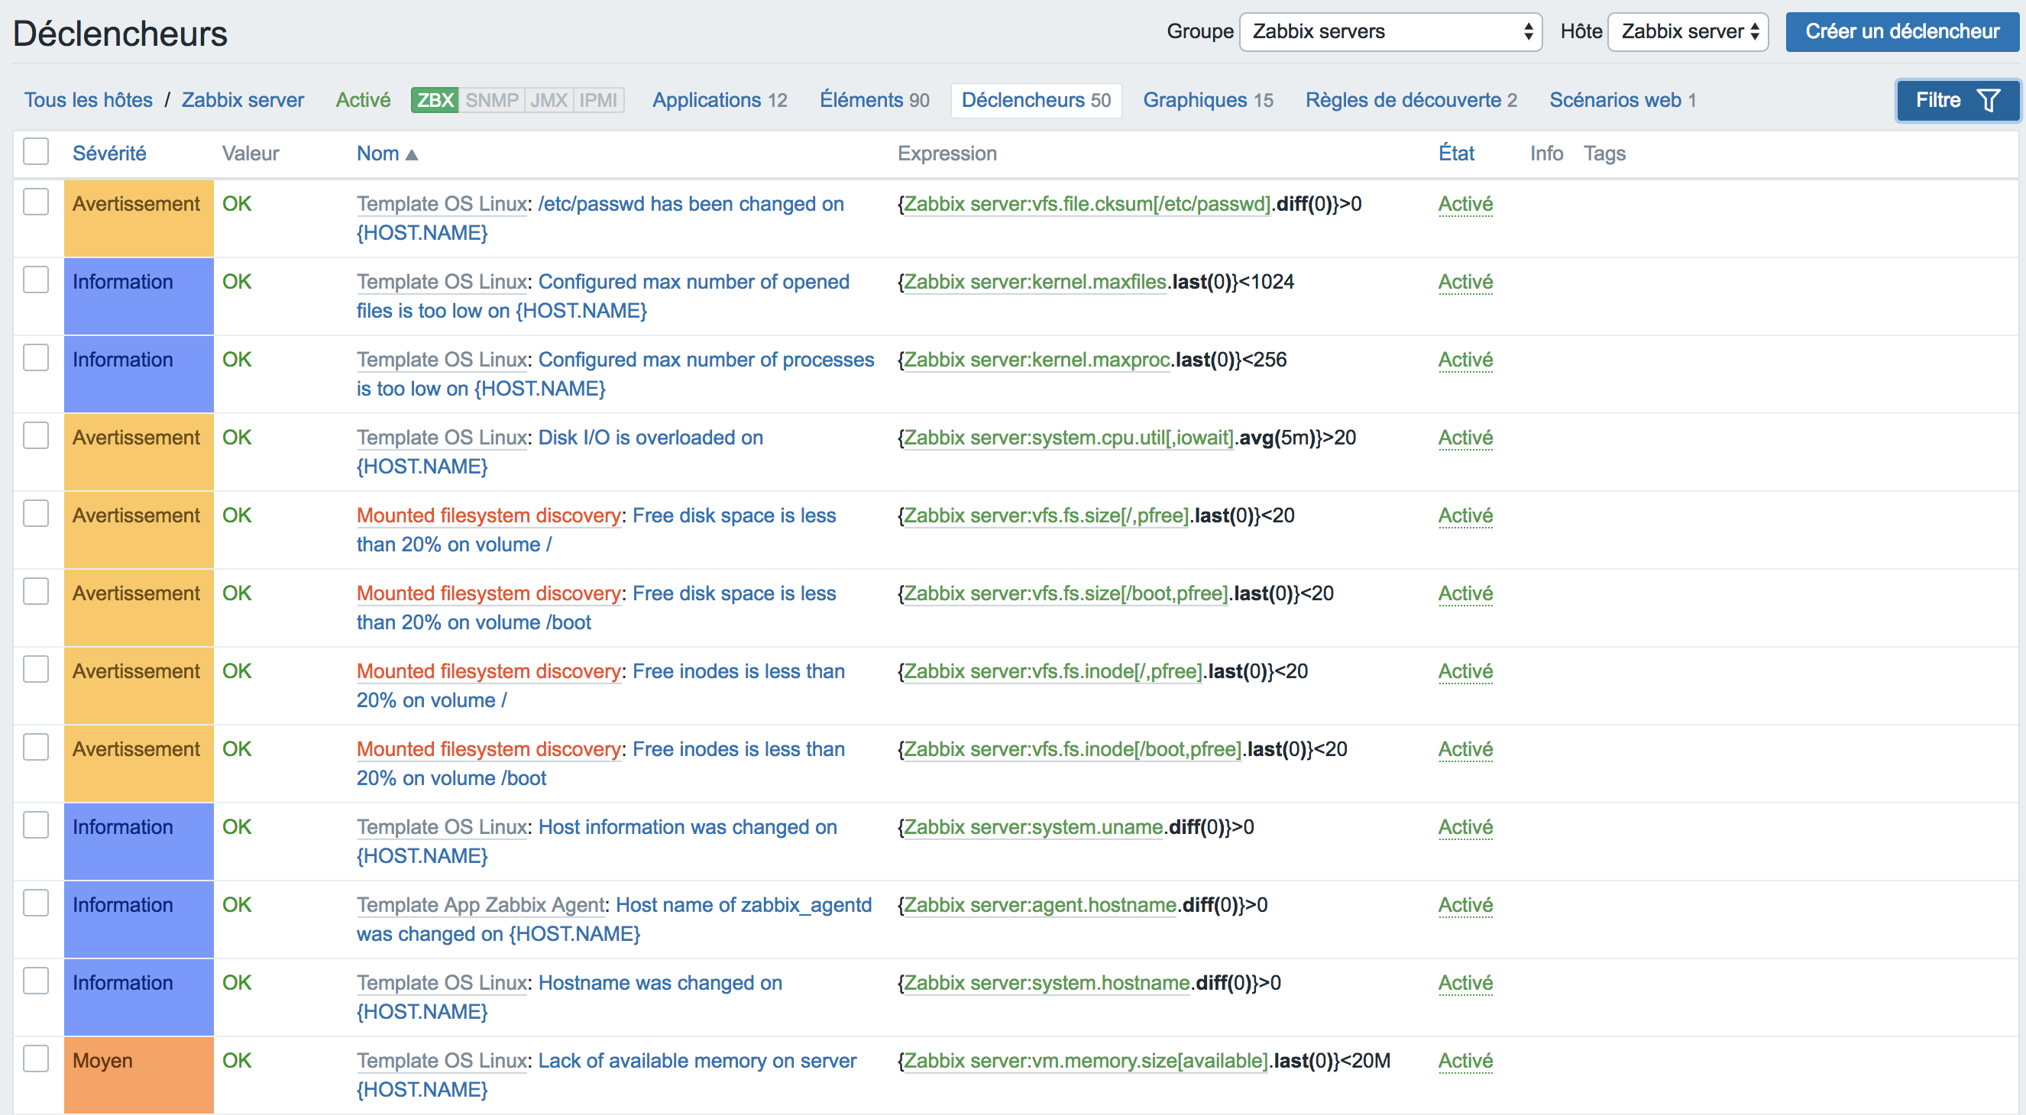Open Lack of available memory trigger
This screenshot has height=1115, width=2026.
(607, 1074)
